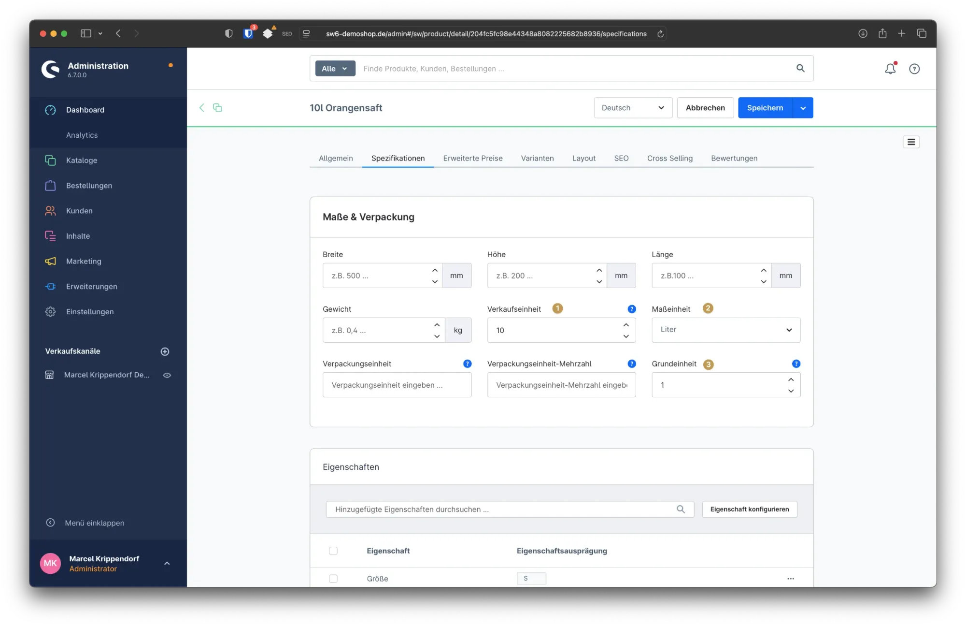Open the hamburger sidebar menu icon
This screenshot has height=626, width=966.
click(x=911, y=142)
